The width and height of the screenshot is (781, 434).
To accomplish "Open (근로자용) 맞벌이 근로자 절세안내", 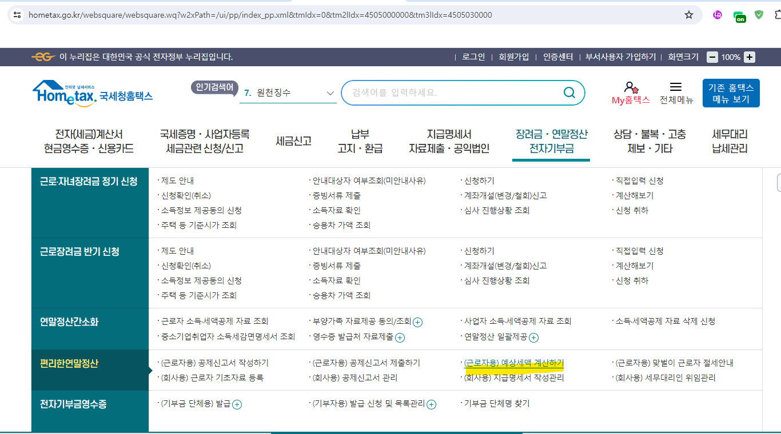I will point(674,363).
